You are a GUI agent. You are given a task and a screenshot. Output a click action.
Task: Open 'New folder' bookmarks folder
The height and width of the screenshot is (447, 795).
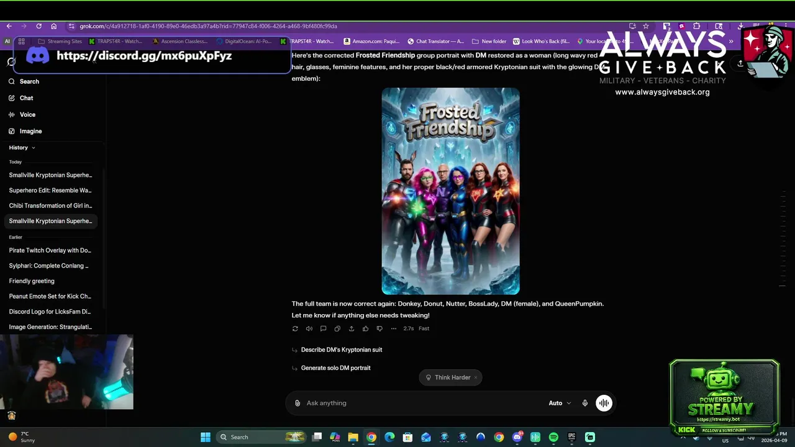489,42
